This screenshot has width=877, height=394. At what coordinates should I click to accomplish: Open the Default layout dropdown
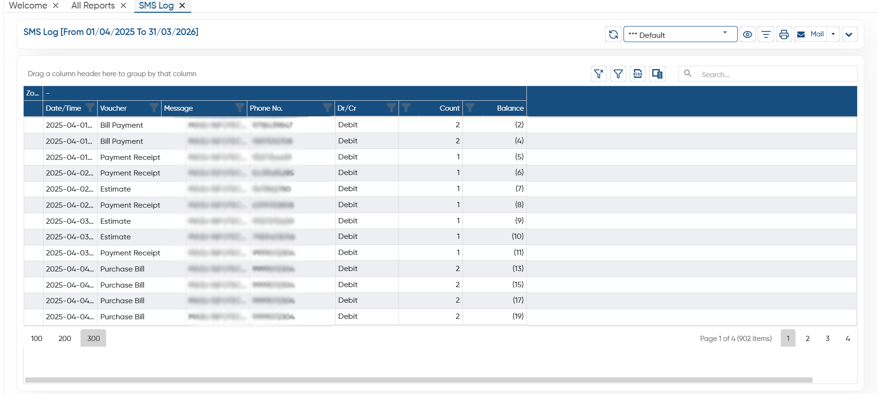pyautogui.click(x=680, y=35)
